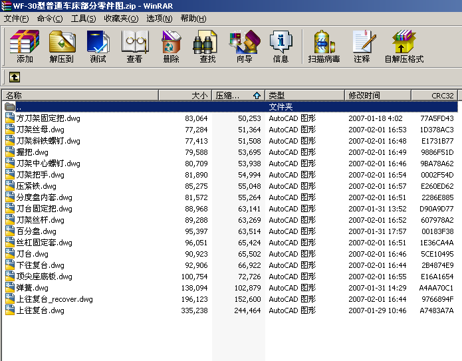Select file 刀架斜铁螺钉.dwg
The height and width of the screenshot is (361, 462).
48,140
